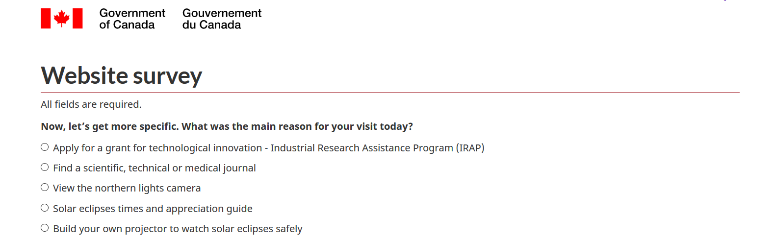Click the "View the northern lights camera" label

[x=127, y=188]
